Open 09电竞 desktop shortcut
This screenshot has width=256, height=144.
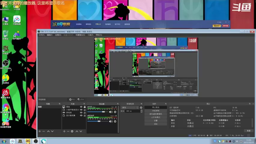(5, 50)
